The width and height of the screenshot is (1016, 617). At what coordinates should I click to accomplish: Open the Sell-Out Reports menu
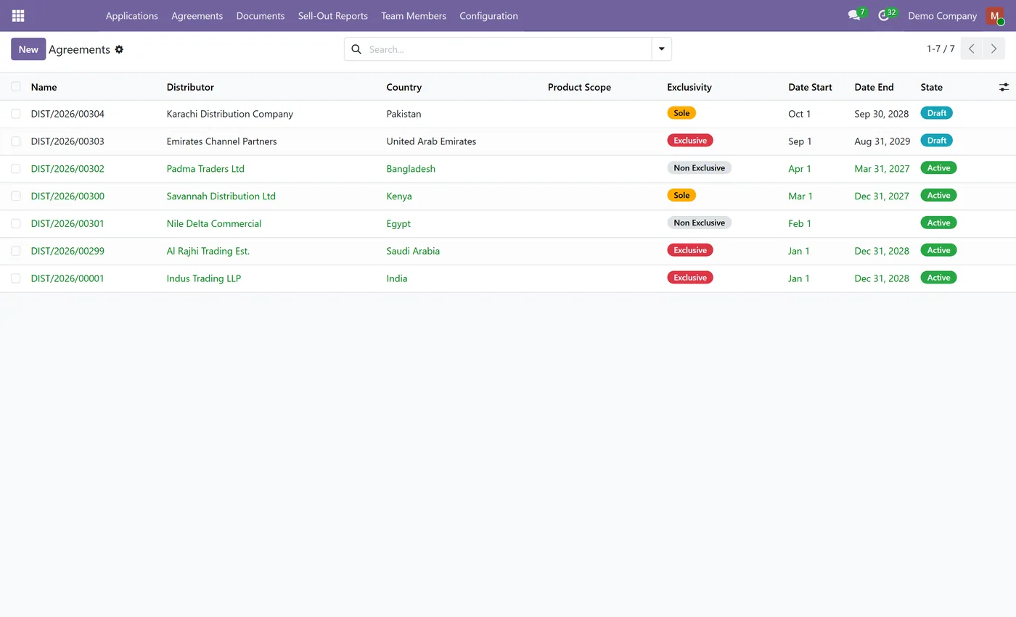pyautogui.click(x=333, y=16)
